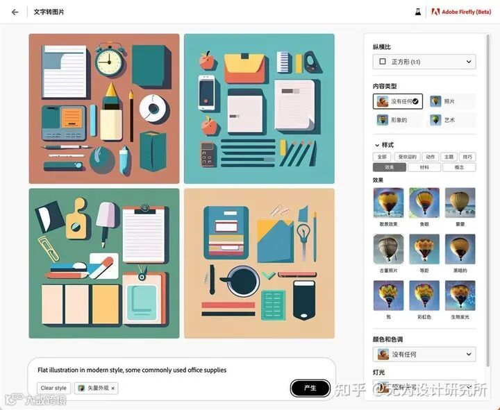This screenshot has height=410, width=500.
Task: Open the 颜色和色调 color and tone dropdown
Action: coord(424,355)
